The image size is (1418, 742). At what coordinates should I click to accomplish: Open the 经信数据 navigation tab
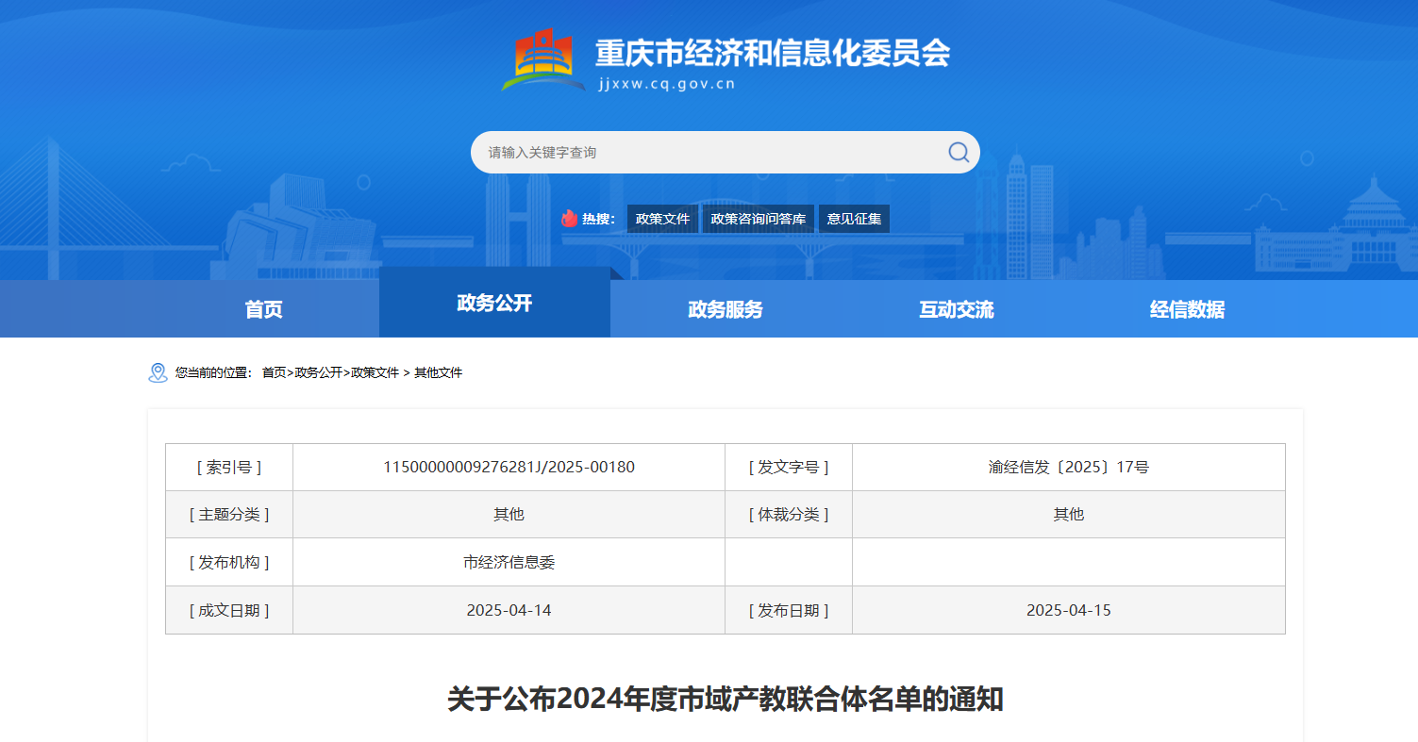point(1187,309)
